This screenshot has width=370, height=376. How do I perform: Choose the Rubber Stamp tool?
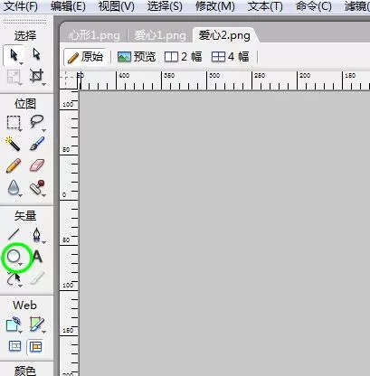[37, 188]
